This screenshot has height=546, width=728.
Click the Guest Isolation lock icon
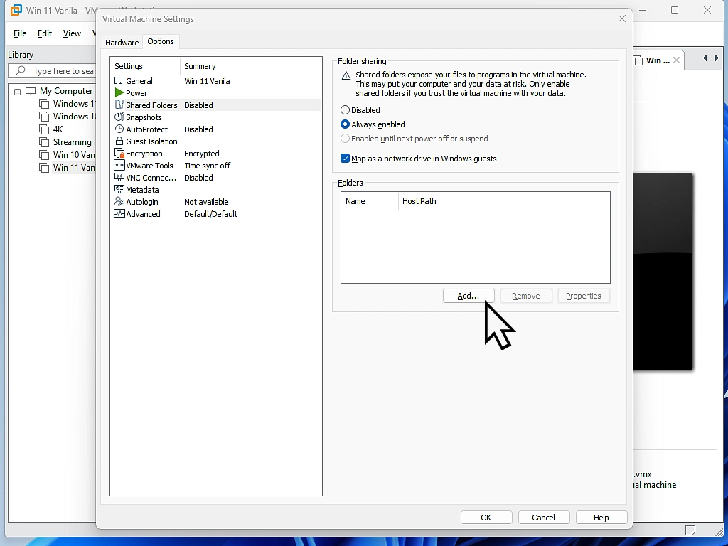119,141
